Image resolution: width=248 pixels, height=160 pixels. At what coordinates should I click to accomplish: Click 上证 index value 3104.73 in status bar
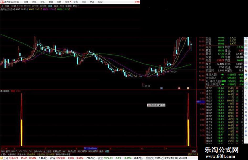tap(14, 158)
